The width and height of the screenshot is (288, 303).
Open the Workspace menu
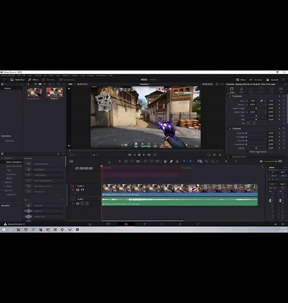pos(102,75)
